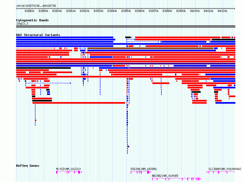This screenshot has height=182, width=243.
Task: Select the long black variant bar starting at left edge
Action: pos(43,68)
